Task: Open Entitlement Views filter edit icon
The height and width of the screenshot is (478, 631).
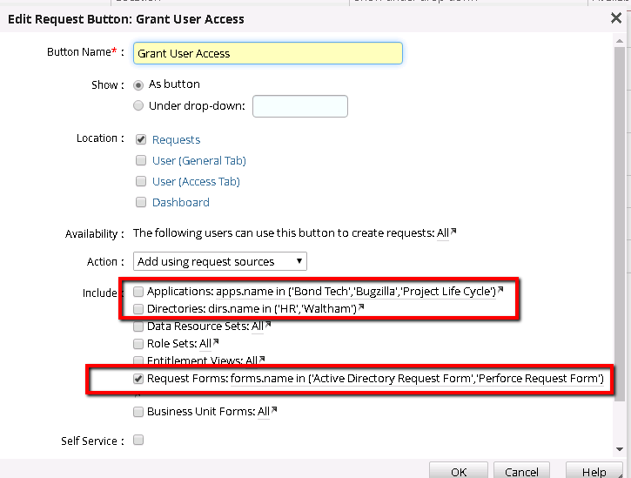Action: (x=260, y=360)
